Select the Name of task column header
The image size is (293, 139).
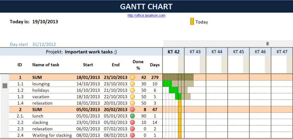[46, 65]
